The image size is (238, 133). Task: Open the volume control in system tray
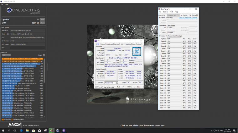pos(218,131)
